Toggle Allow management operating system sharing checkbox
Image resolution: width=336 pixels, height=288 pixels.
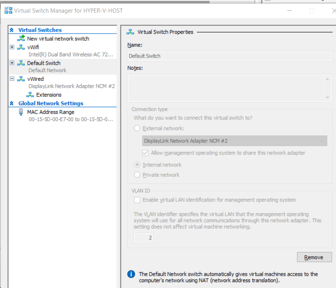coord(145,153)
